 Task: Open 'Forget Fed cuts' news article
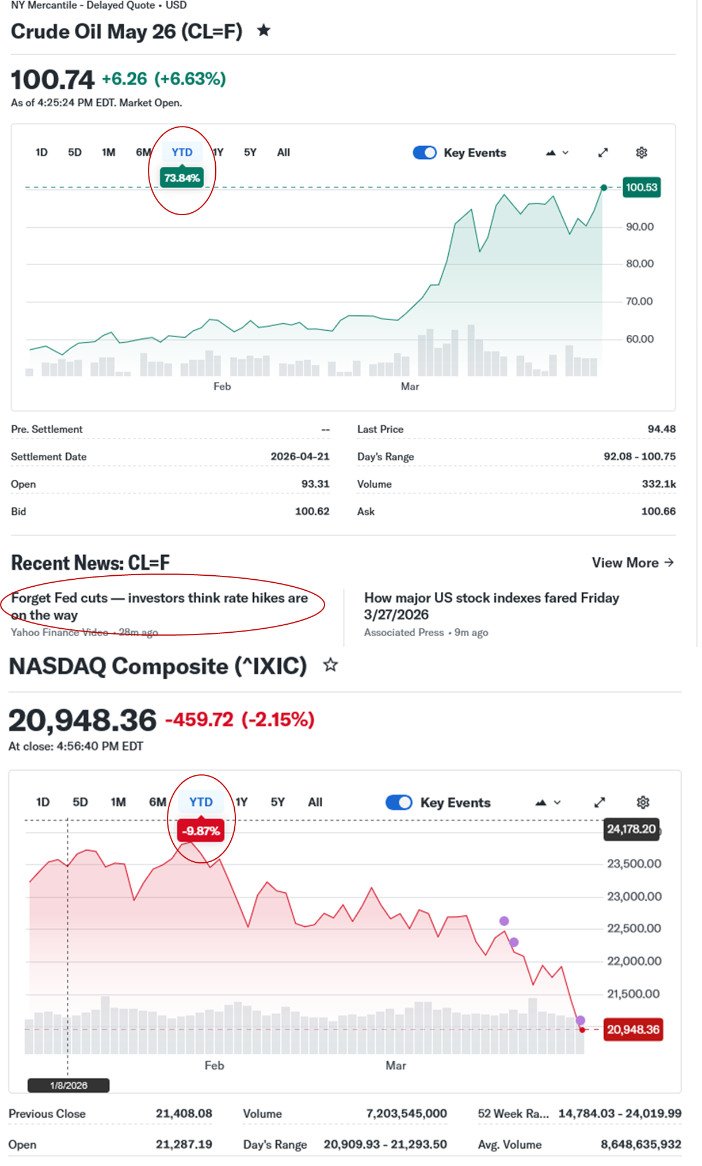tap(159, 606)
